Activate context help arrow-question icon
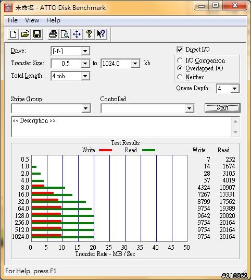This screenshot has width=251, height=280. click(x=101, y=34)
